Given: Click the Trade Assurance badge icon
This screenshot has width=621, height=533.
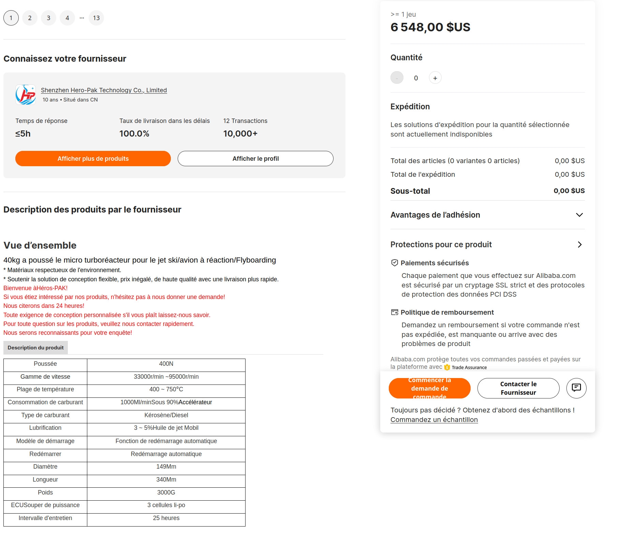Looking at the screenshot, I should [x=447, y=367].
